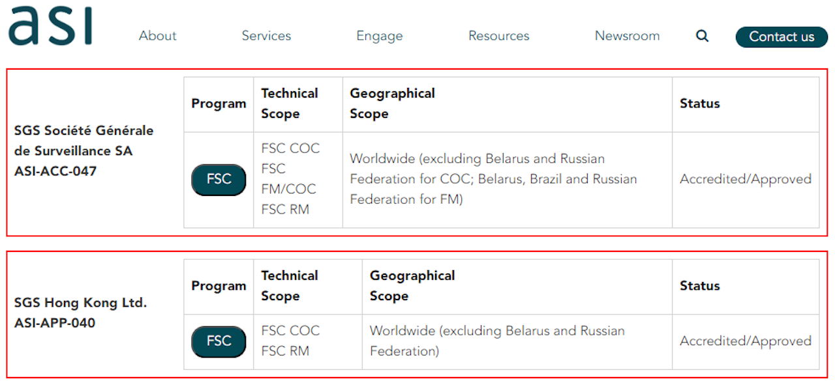The width and height of the screenshot is (835, 392).
Task: Click the Contact us button
Action: pos(781,37)
